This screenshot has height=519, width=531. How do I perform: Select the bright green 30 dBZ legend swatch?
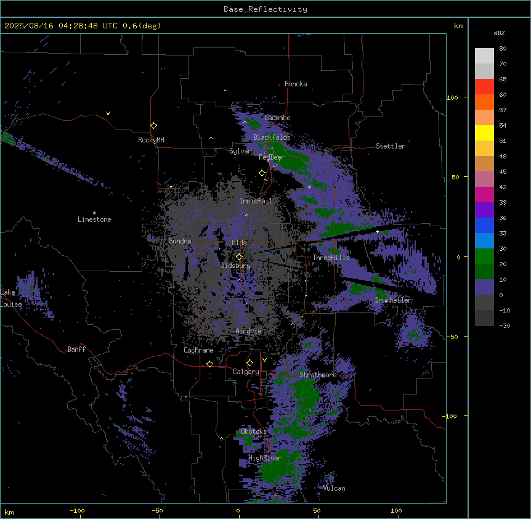(x=484, y=256)
